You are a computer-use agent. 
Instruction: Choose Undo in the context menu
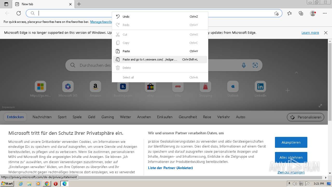[x=160, y=17]
